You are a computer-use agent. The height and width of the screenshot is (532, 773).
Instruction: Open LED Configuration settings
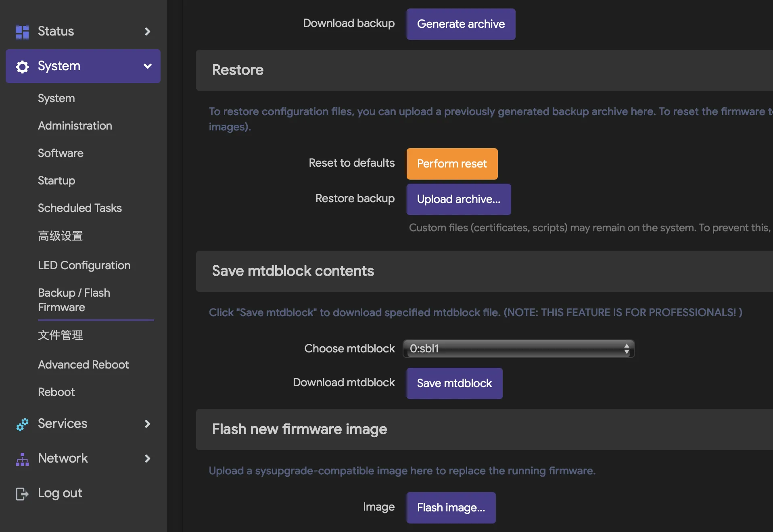84,265
